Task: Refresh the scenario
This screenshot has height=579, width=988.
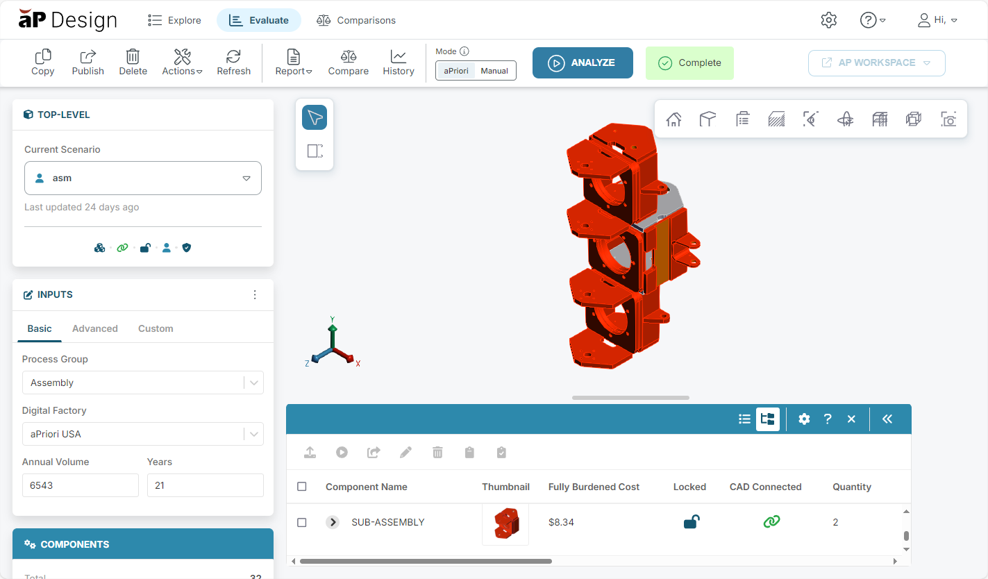Action: tap(234, 62)
